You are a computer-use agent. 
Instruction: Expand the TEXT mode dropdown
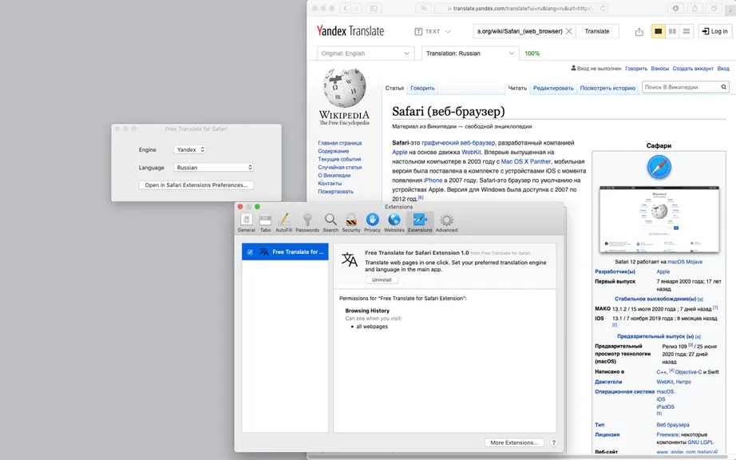pos(433,31)
